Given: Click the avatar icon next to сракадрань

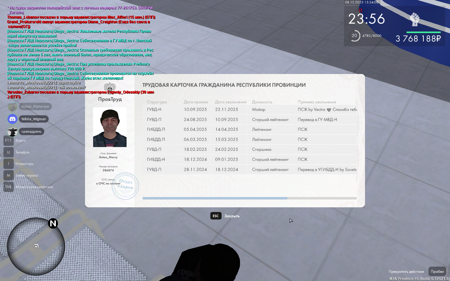Looking at the screenshot, I should click(x=12, y=132).
